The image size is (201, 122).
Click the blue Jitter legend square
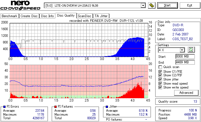[107, 107]
